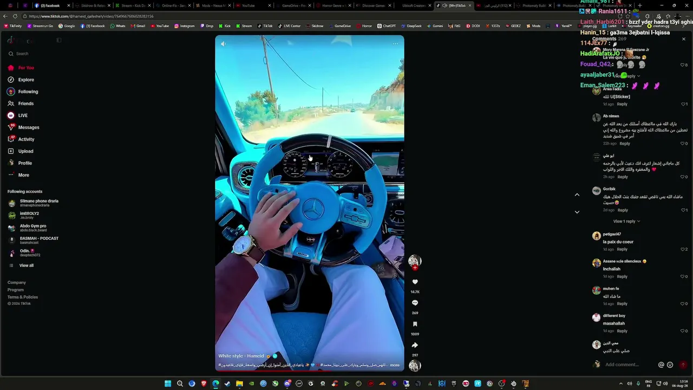Open the ChatGPT bookmark
The height and width of the screenshot is (390, 693).
click(x=387, y=26)
